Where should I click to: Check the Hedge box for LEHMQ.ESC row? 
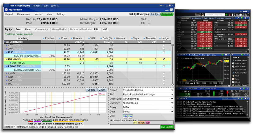pos(164,66)
